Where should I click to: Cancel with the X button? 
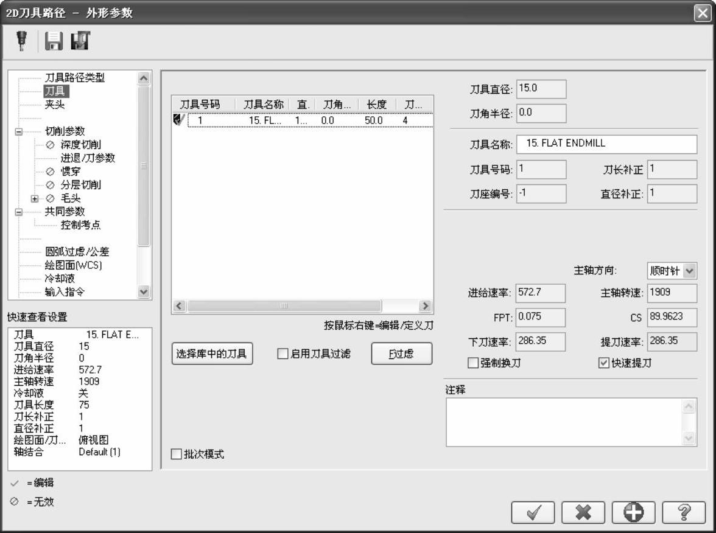click(x=583, y=512)
